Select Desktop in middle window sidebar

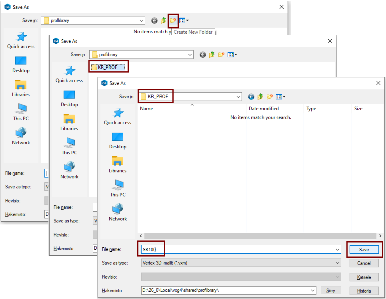70,99
